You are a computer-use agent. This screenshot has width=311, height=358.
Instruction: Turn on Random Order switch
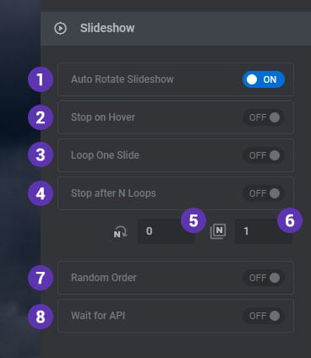(264, 278)
